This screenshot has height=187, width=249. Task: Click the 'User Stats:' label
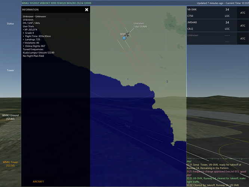tap(28, 27)
